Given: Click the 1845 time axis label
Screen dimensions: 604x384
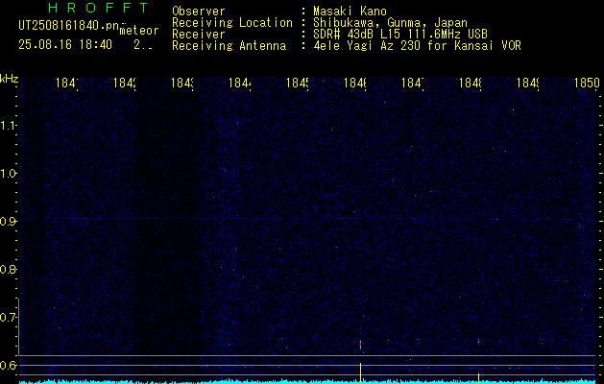Looking at the screenshot, I should pyautogui.click(x=298, y=83).
